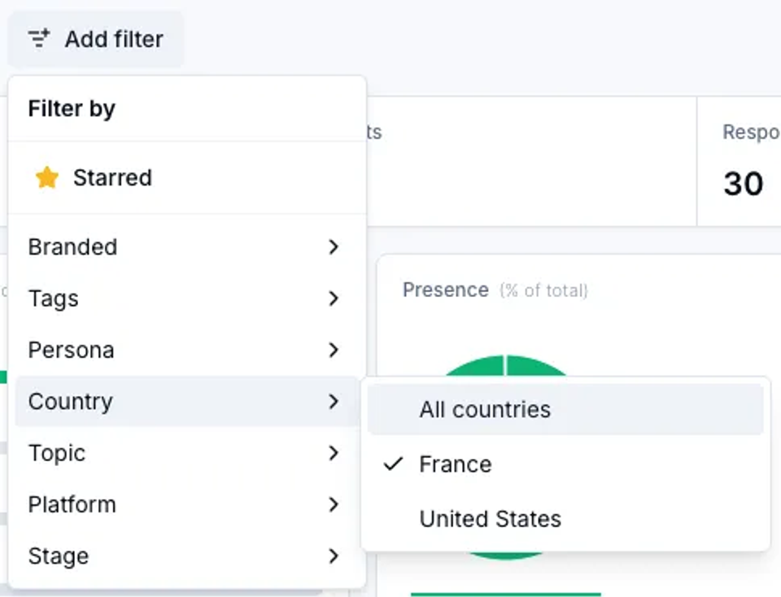
Task: Click the yellow Starred star icon
Action: coord(47,178)
